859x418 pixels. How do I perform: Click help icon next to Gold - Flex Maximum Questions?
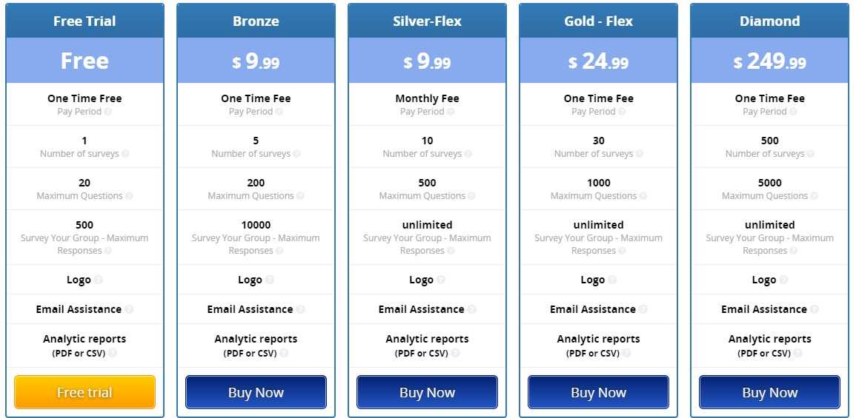(x=643, y=196)
